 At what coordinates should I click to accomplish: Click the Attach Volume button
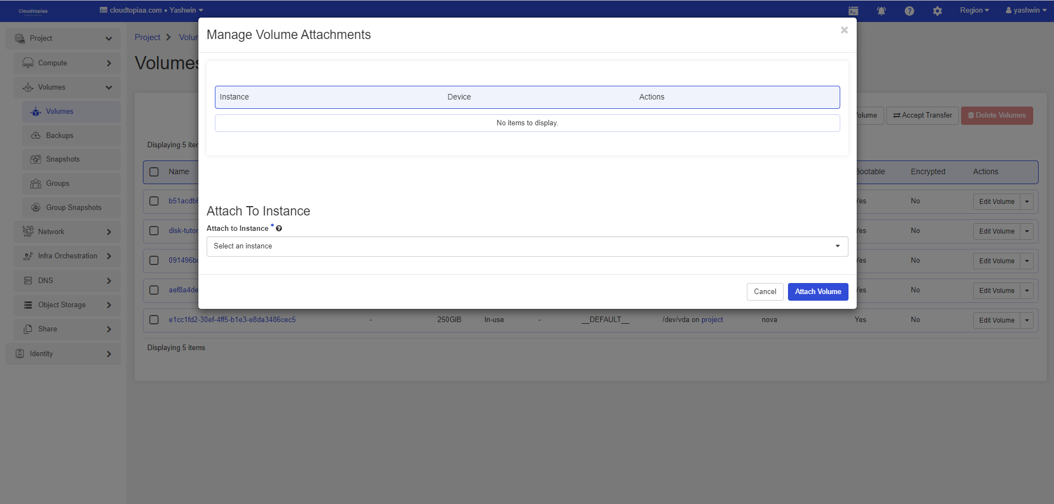[818, 292]
